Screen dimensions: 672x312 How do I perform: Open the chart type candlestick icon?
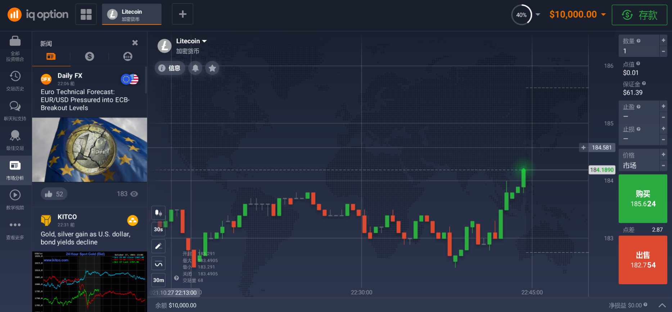(x=158, y=213)
